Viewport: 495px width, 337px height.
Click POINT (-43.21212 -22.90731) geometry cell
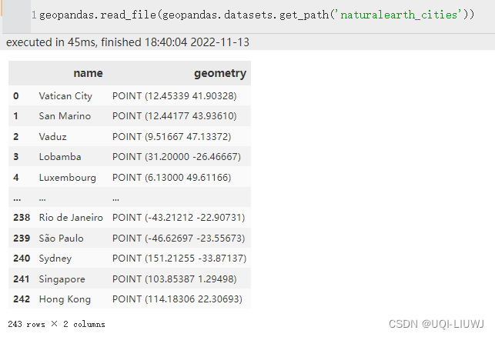[179, 218]
